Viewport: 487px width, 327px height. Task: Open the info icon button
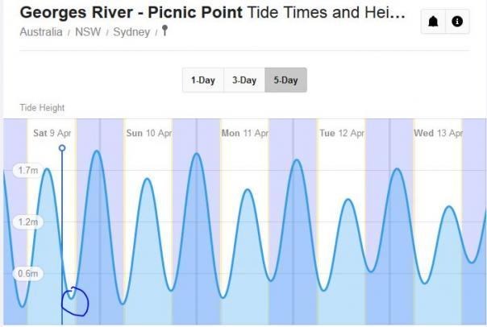pos(457,22)
